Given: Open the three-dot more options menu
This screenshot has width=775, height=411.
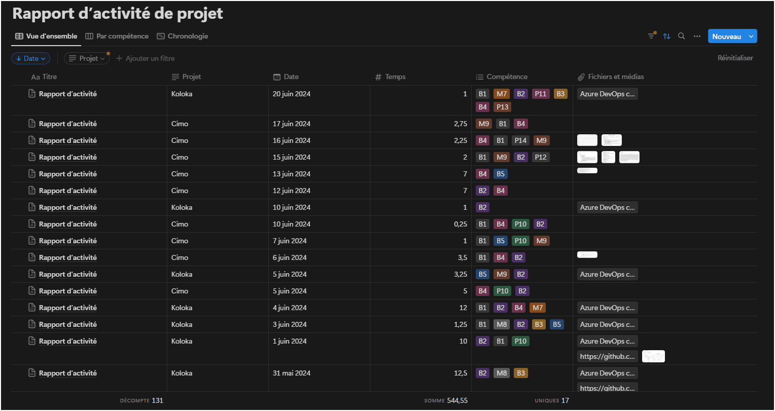Looking at the screenshot, I should tap(697, 36).
